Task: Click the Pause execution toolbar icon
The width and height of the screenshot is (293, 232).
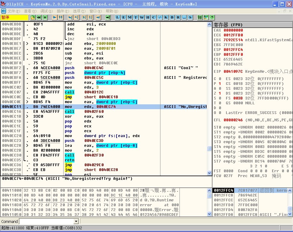Action: tap(61, 17)
